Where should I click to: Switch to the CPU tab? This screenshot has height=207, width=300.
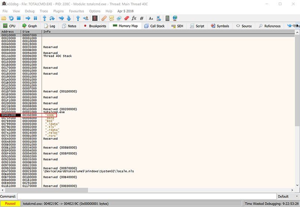click(9, 26)
